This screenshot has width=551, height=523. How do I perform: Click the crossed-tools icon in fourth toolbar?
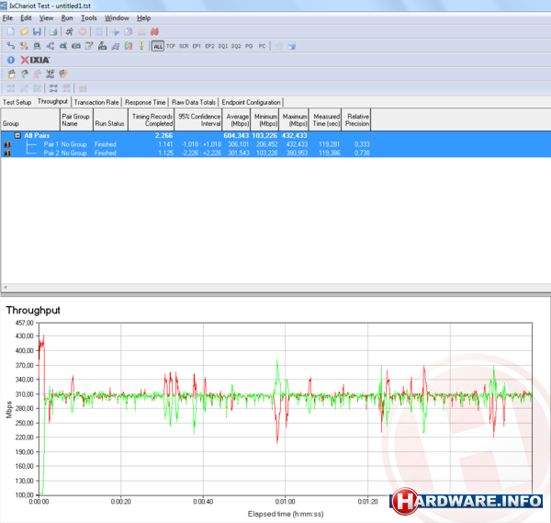tap(51, 74)
